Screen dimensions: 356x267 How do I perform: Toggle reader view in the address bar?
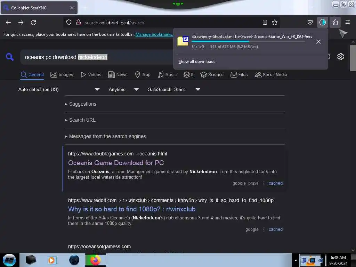(x=265, y=22)
